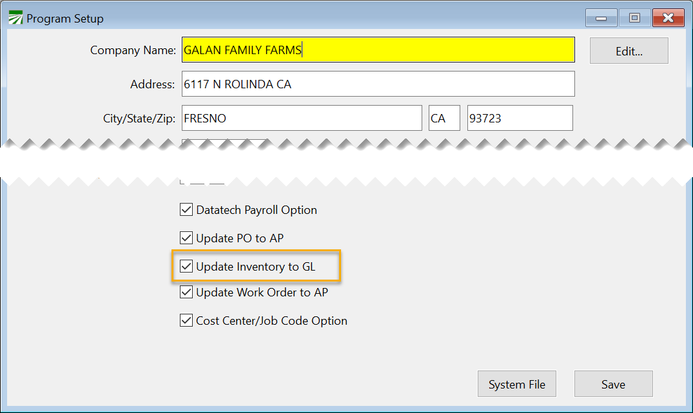Screen dimensions: 693x413
Task: Maximize the Program Setup window
Action: [634, 18]
